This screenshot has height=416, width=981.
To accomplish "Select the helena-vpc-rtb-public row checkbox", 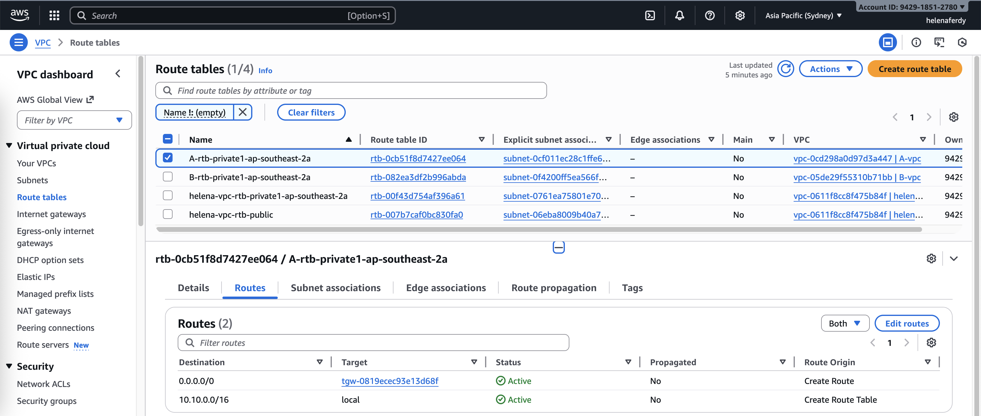I will (167, 214).
